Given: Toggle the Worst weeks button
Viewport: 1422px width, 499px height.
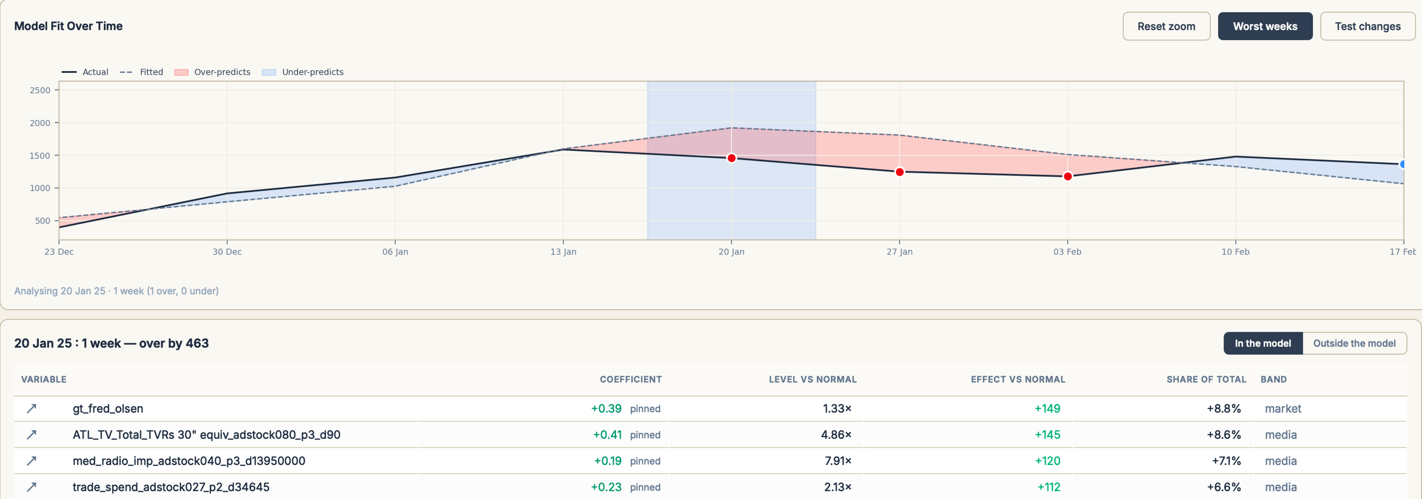Looking at the screenshot, I should pyautogui.click(x=1265, y=27).
